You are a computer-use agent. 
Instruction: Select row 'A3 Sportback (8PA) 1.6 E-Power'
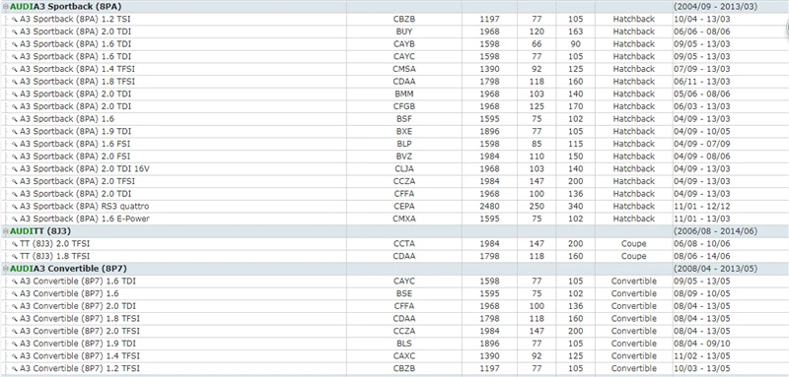click(x=394, y=219)
